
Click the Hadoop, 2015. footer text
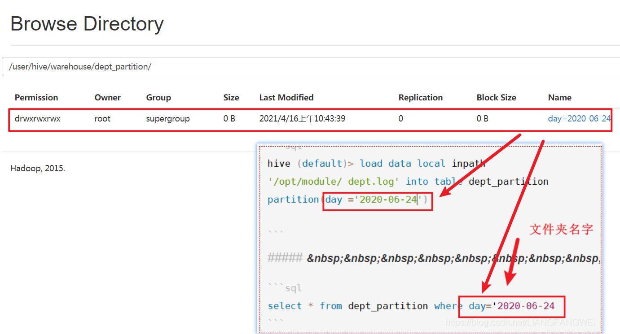coord(38,169)
